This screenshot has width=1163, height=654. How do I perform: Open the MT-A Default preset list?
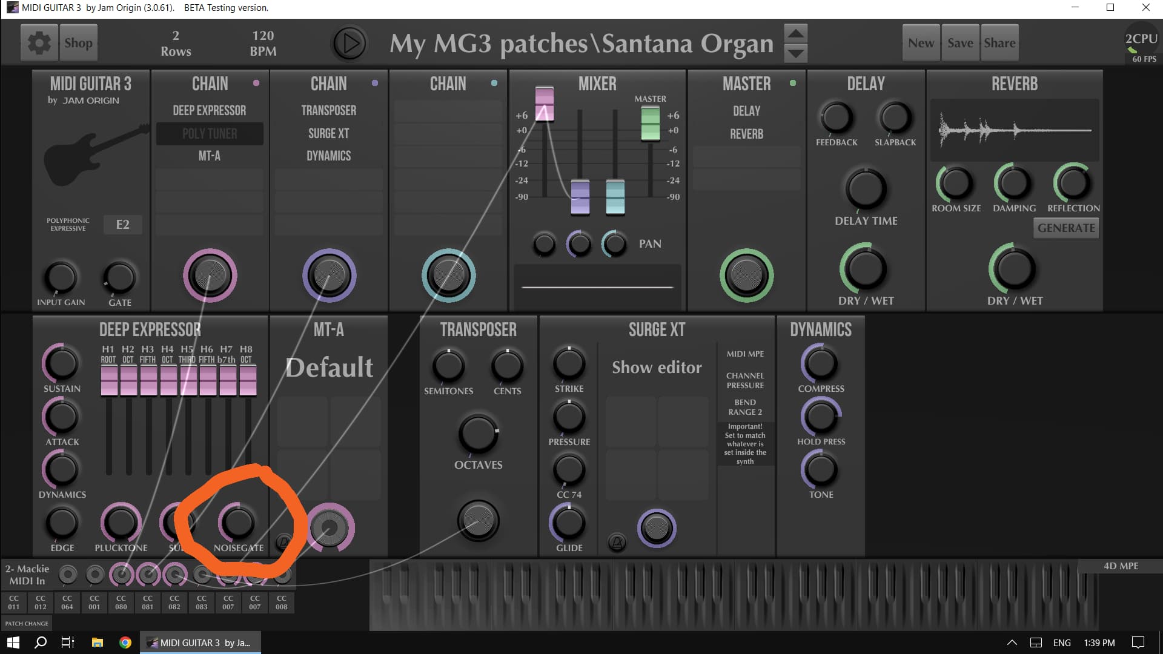[329, 368]
